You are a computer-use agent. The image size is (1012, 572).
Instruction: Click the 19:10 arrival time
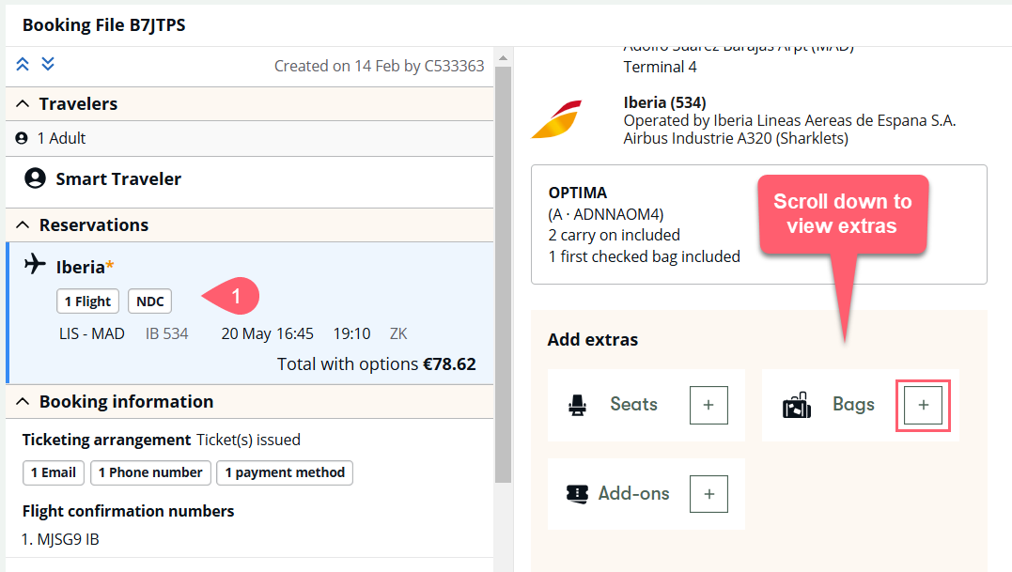click(x=351, y=333)
